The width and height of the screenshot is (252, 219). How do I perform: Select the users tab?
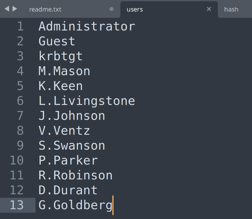[x=135, y=10]
